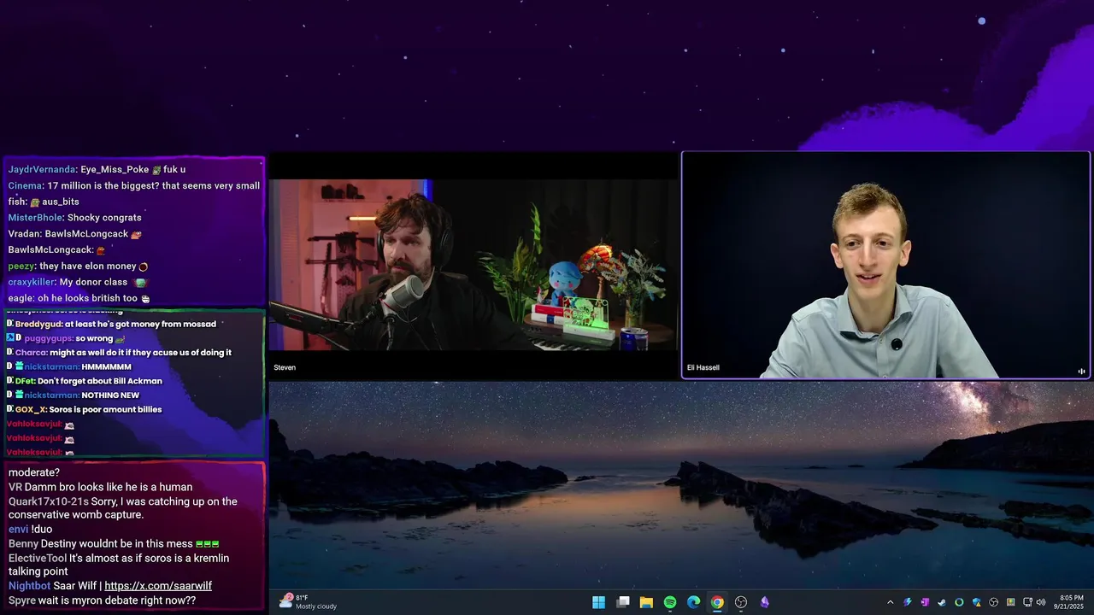Click Cinema's '17 million is the biggest' message
1094x615 pixels.
click(x=134, y=185)
